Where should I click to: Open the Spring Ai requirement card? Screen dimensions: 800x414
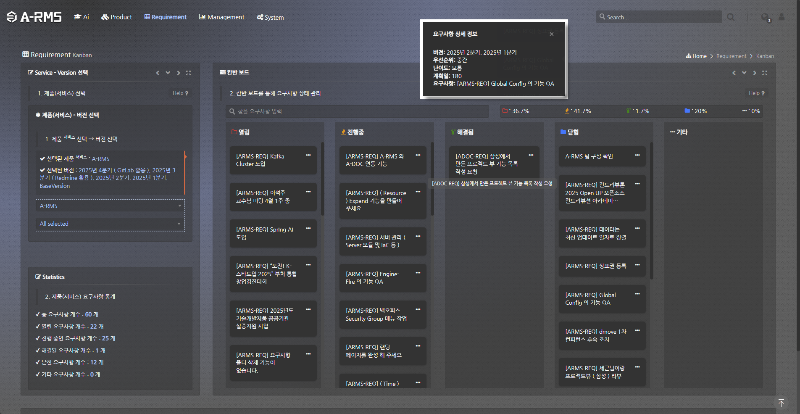(269, 233)
